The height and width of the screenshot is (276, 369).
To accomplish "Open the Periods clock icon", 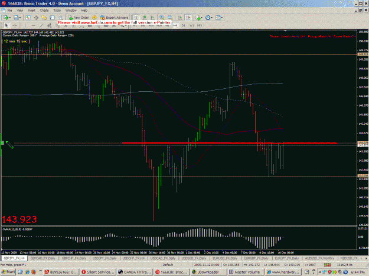I will [208, 18].
